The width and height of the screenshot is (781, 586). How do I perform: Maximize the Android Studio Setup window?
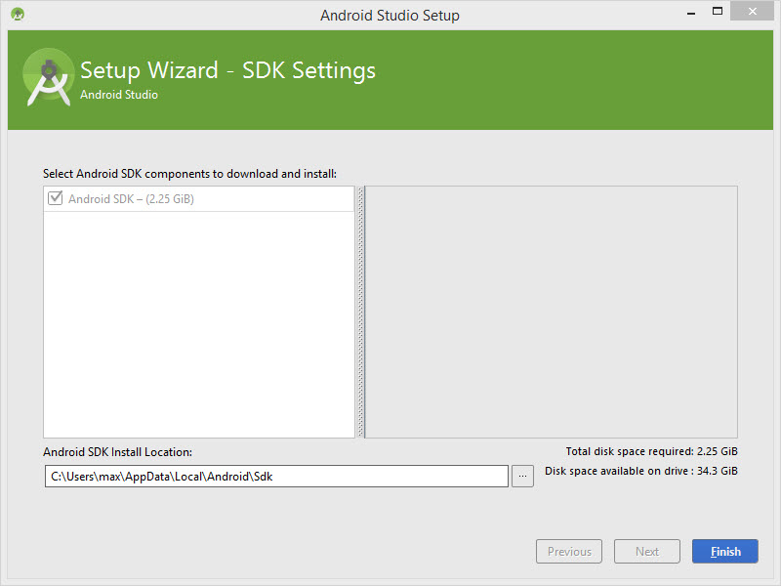(718, 12)
